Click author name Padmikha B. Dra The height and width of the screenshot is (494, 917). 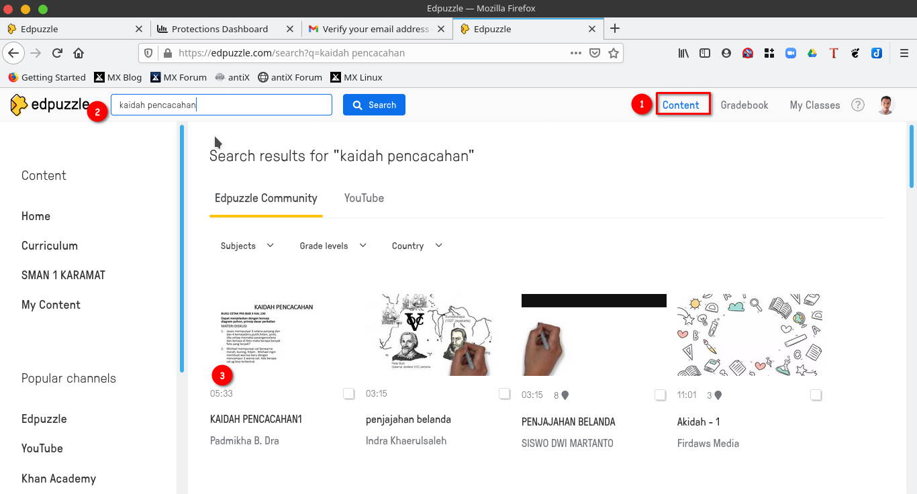(x=244, y=441)
